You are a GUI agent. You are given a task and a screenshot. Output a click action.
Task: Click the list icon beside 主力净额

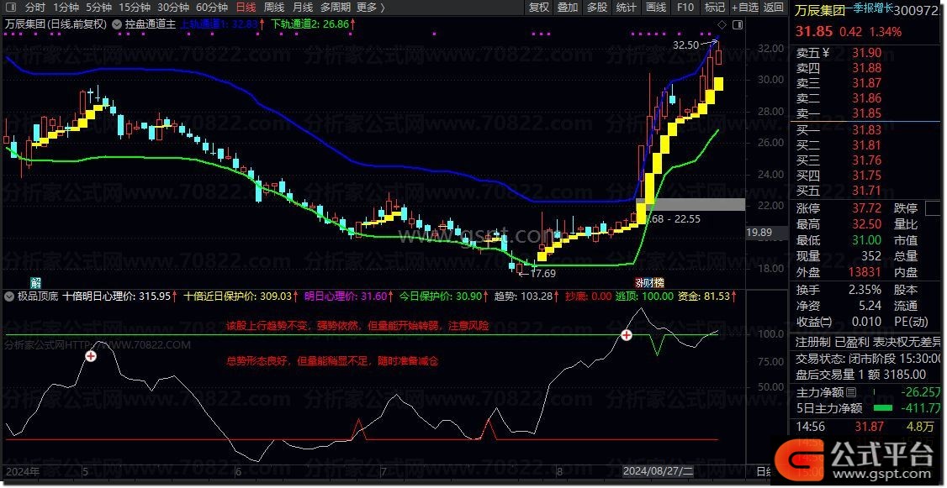(x=851, y=392)
